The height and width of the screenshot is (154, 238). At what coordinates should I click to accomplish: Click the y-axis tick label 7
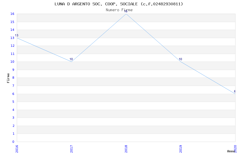point(13,86)
